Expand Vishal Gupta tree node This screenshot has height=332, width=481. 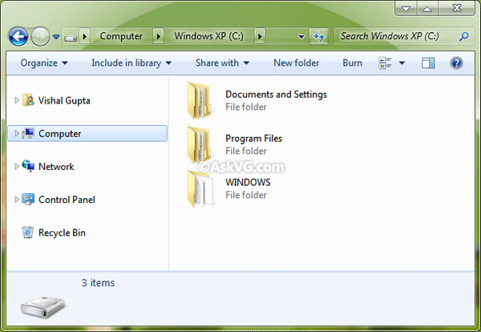[x=17, y=101]
